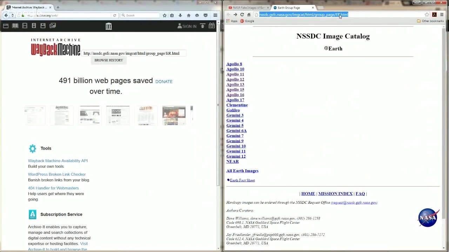Select the Internet Archive Wayback tab
This screenshot has width=449, height=252.
29,7
